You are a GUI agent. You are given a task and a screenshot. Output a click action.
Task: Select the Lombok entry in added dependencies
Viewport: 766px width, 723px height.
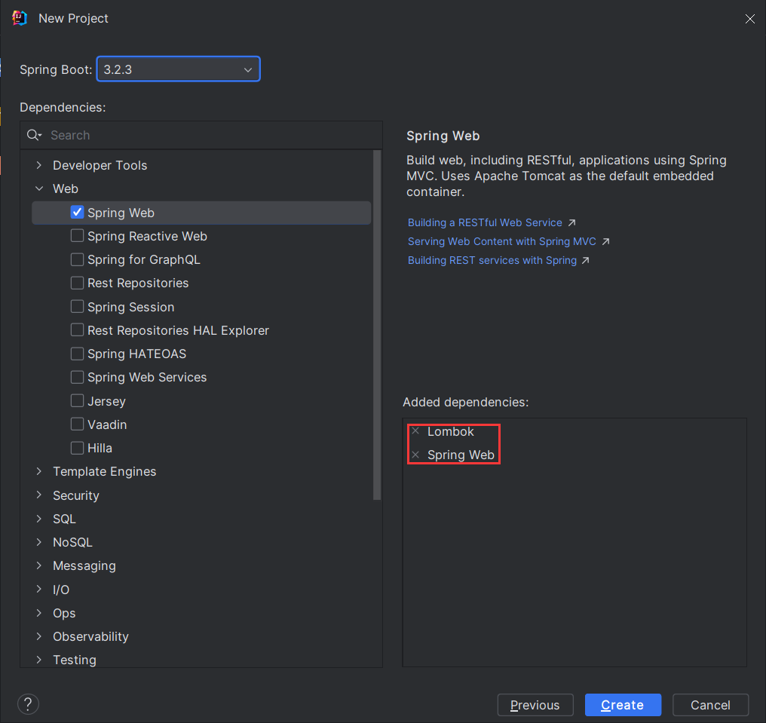[x=450, y=431]
